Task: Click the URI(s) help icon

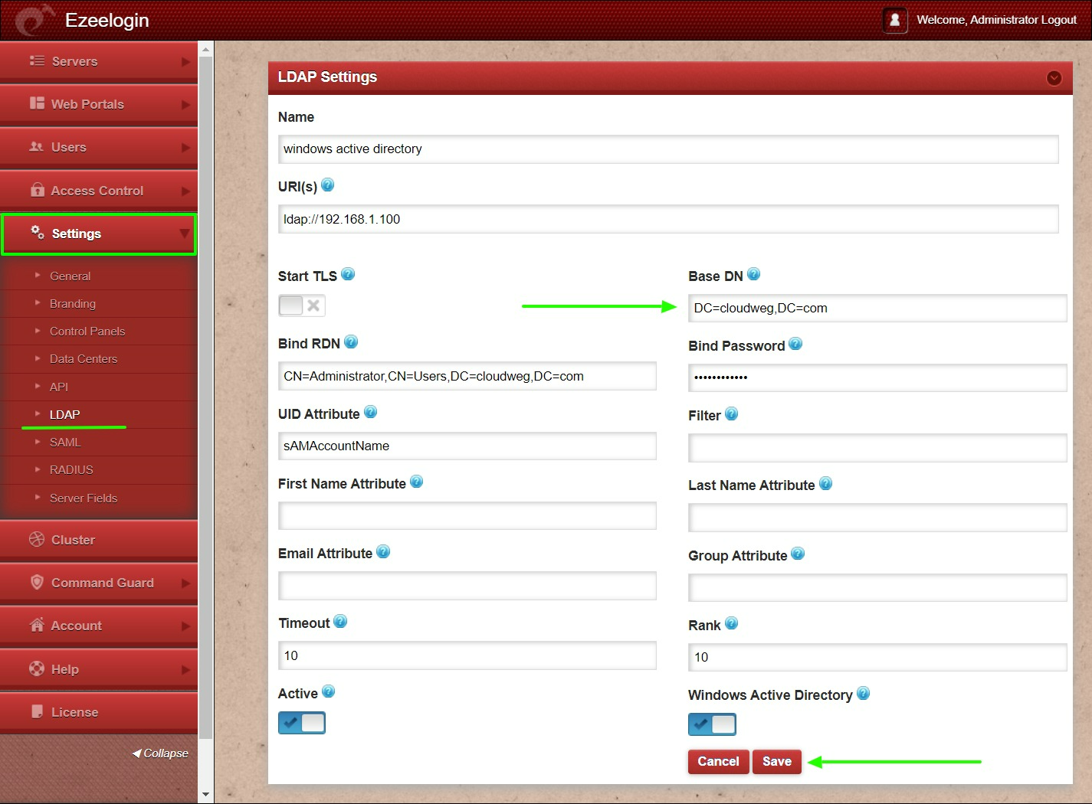Action: [328, 185]
